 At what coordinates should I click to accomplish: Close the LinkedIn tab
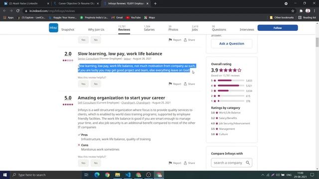[48, 3]
